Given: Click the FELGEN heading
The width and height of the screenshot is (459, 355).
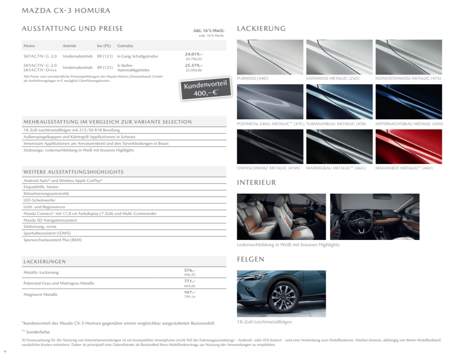Looking at the screenshot, I should pyautogui.click(x=251, y=259).
